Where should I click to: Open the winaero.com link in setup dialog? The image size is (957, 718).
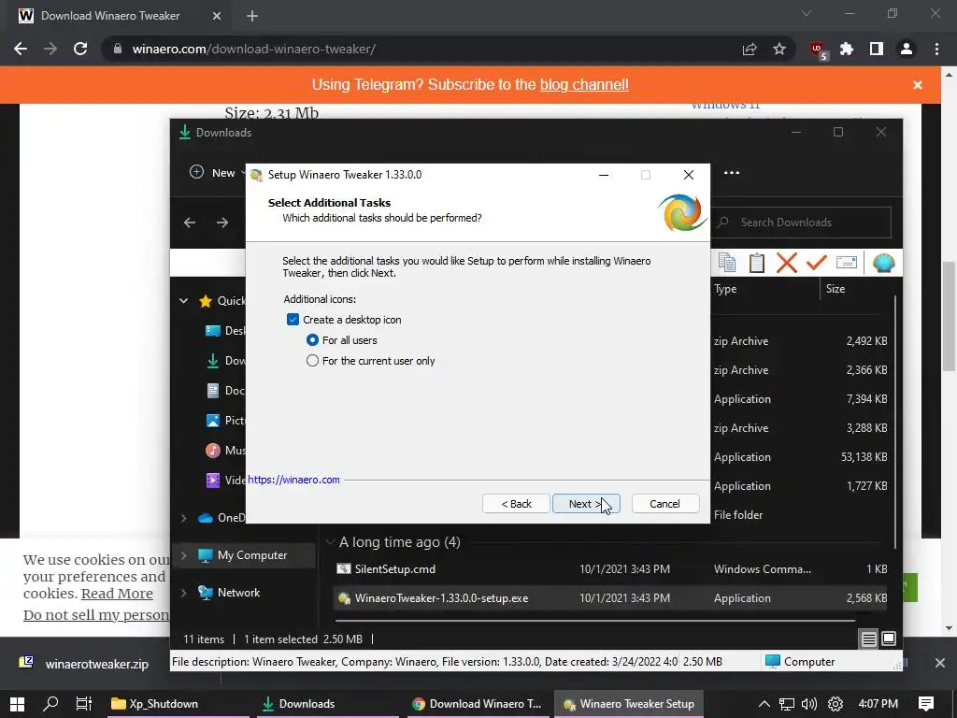point(293,480)
